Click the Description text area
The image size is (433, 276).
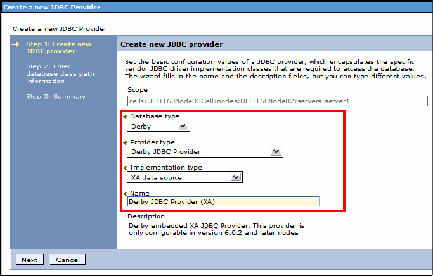click(x=224, y=231)
